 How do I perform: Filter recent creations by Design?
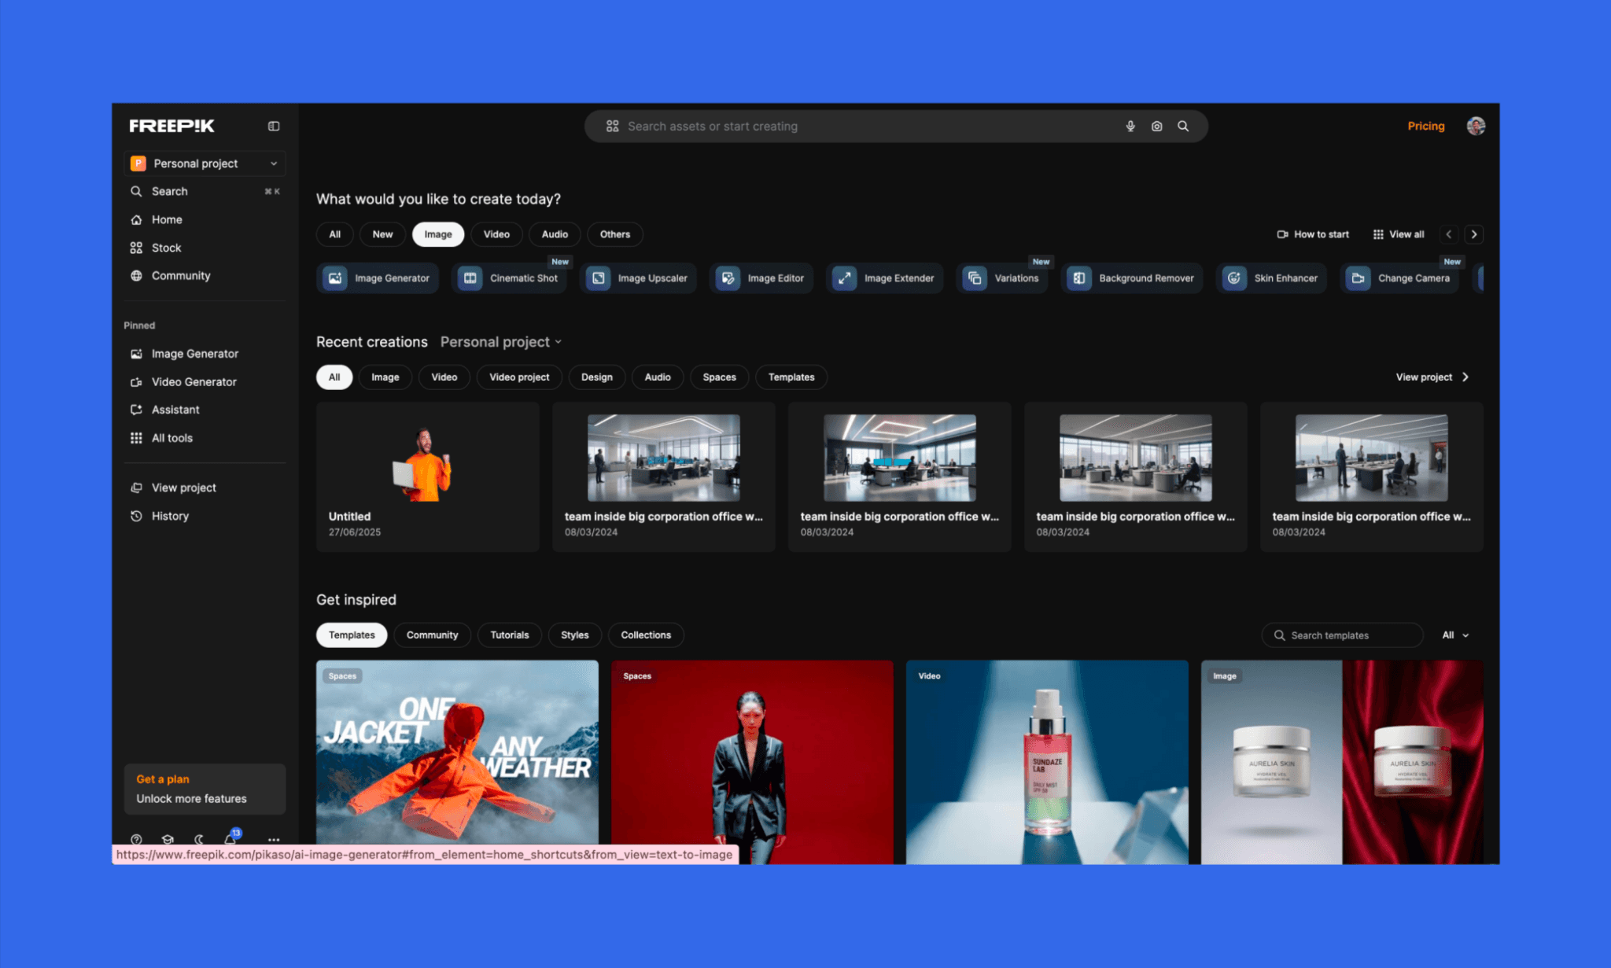596,377
